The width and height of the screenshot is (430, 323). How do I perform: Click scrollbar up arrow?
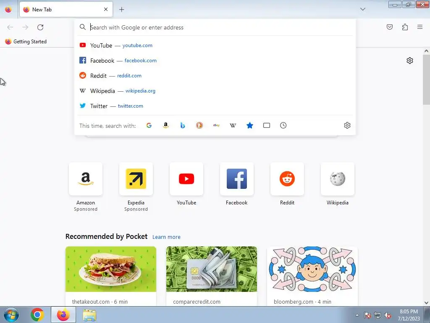pos(426,51)
